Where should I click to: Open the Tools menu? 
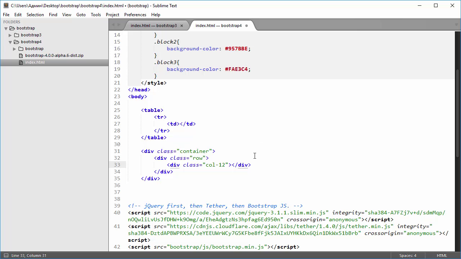(96, 15)
